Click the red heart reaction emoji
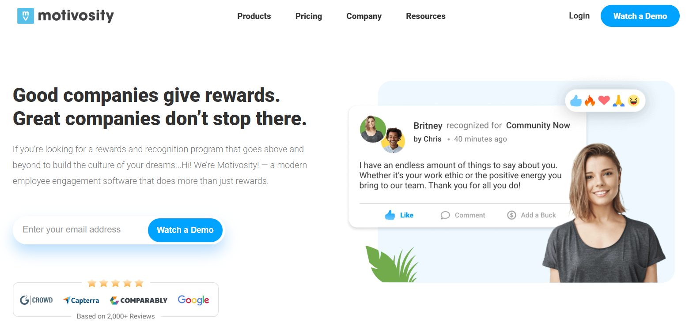The width and height of the screenshot is (689, 322). click(604, 101)
